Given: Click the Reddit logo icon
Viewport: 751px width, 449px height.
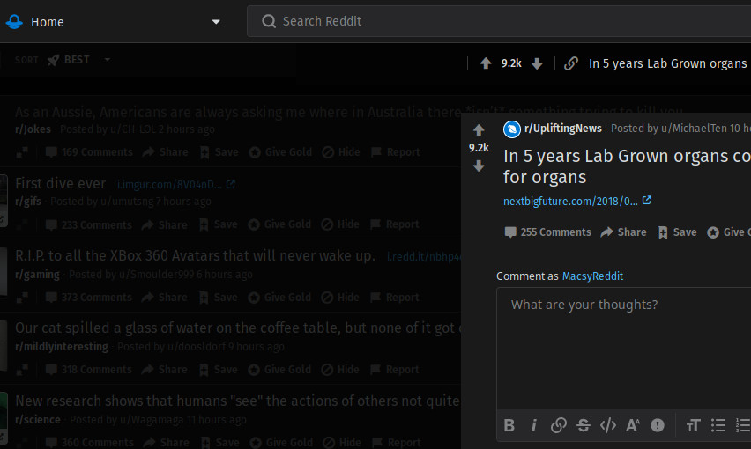Looking at the screenshot, I should (x=14, y=21).
